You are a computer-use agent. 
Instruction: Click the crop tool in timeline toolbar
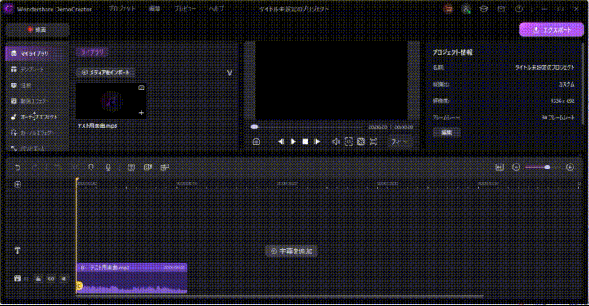point(57,167)
